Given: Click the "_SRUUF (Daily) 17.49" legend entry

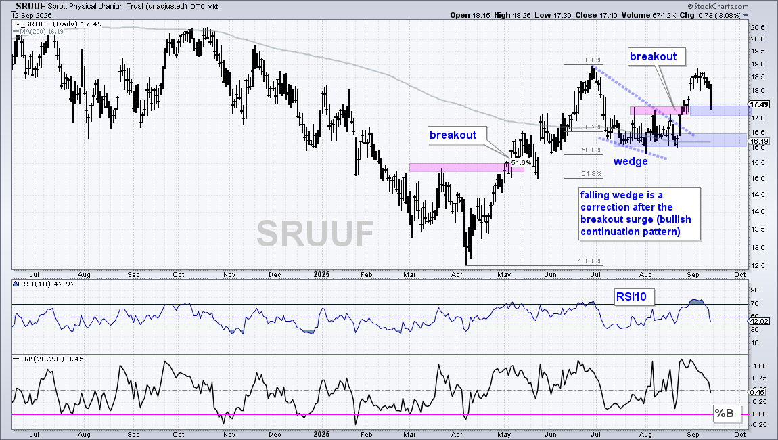Looking at the screenshot, I should pyautogui.click(x=57, y=24).
